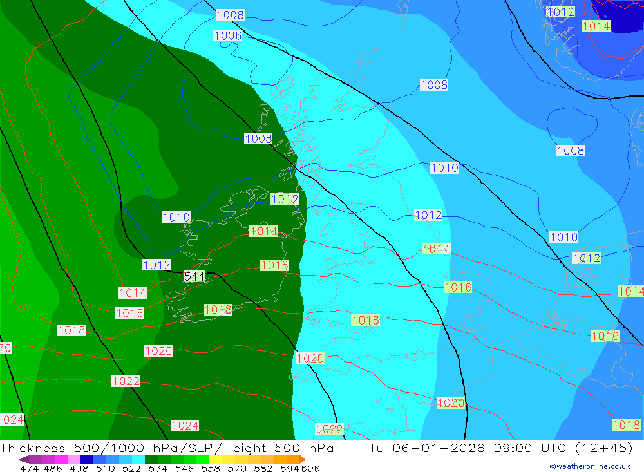This screenshot has height=472, width=644.
Task: Pick the bright yellow legend swatch
Action: click(x=216, y=459)
